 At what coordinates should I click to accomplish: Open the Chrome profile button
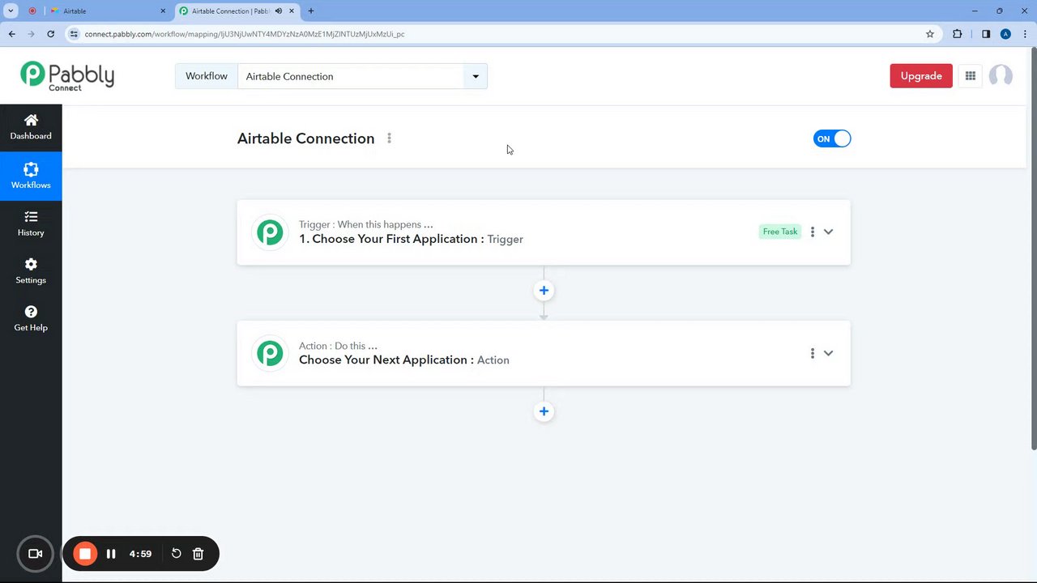[x=1005, y=34]
